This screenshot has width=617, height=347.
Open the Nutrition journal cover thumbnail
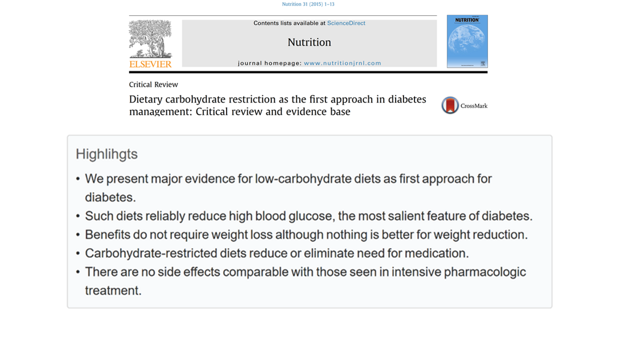point(467,41)
